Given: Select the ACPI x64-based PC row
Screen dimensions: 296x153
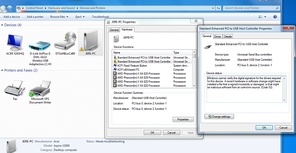Looking at the screenshot, I should coord(152,69).
